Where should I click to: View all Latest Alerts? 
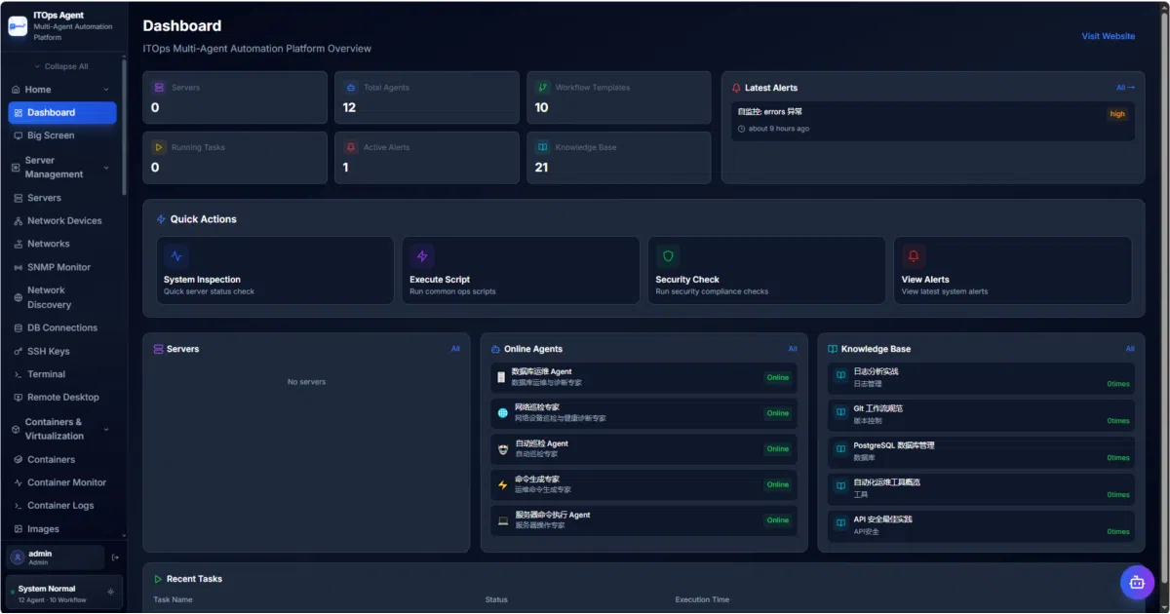[x=1125, y=88]
